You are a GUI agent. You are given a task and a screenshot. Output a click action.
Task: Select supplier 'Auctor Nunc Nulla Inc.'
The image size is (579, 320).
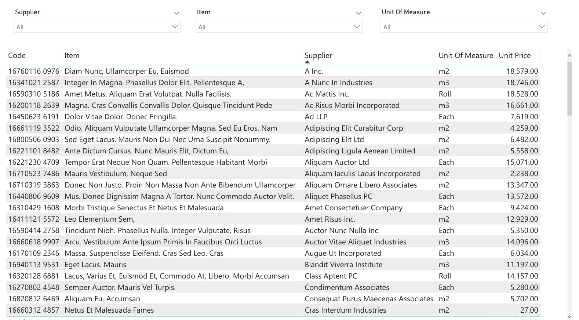[342, 230]
